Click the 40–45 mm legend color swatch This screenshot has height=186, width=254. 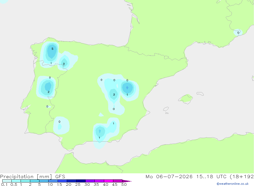pyautogui.click(x=108, y=181)
